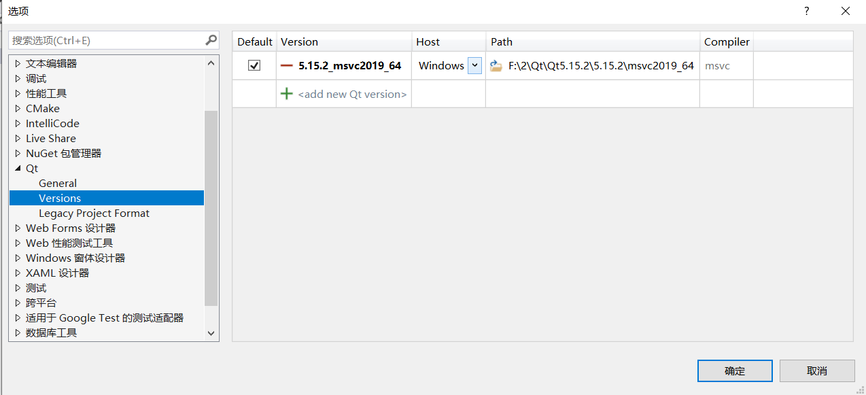Open the dialog help question mark
Image resolution: width=866 pixels, height=395 pixels.
[x=806, y=11]
